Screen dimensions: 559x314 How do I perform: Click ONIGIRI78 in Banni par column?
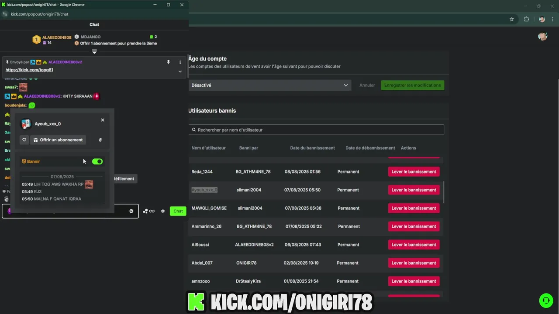pos(246,263)
